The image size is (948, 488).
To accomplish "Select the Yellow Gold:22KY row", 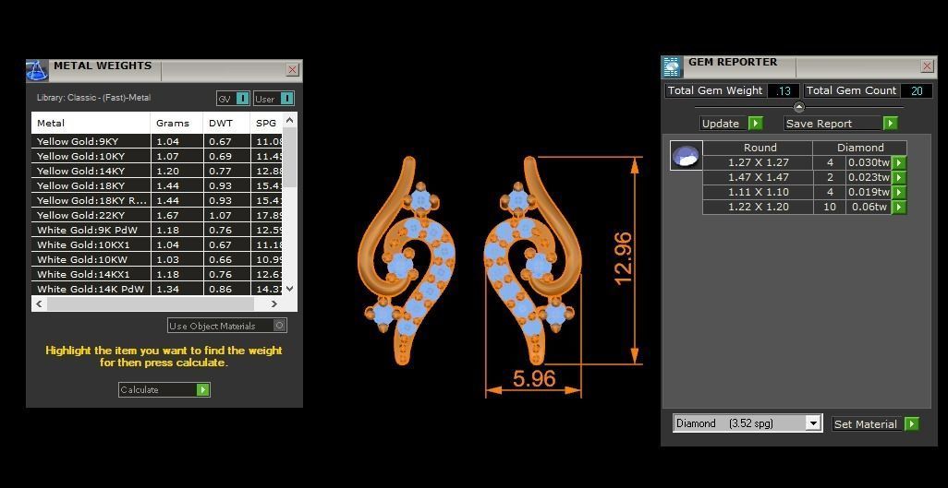I will tap(157, 215).
